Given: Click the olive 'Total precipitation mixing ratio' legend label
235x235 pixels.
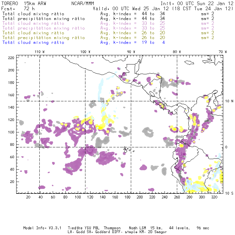Looking at the screenshot, I should coord(44,37).
